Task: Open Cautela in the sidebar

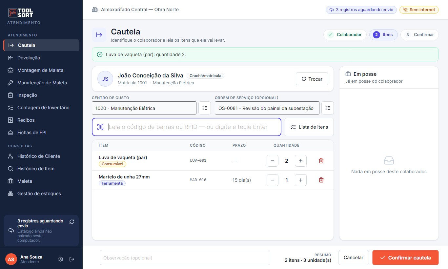Action: click(41, 45)
